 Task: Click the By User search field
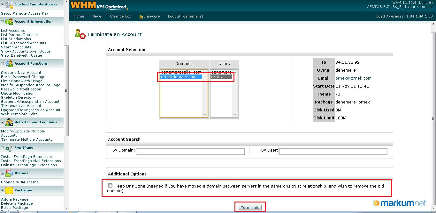point(333,152)
